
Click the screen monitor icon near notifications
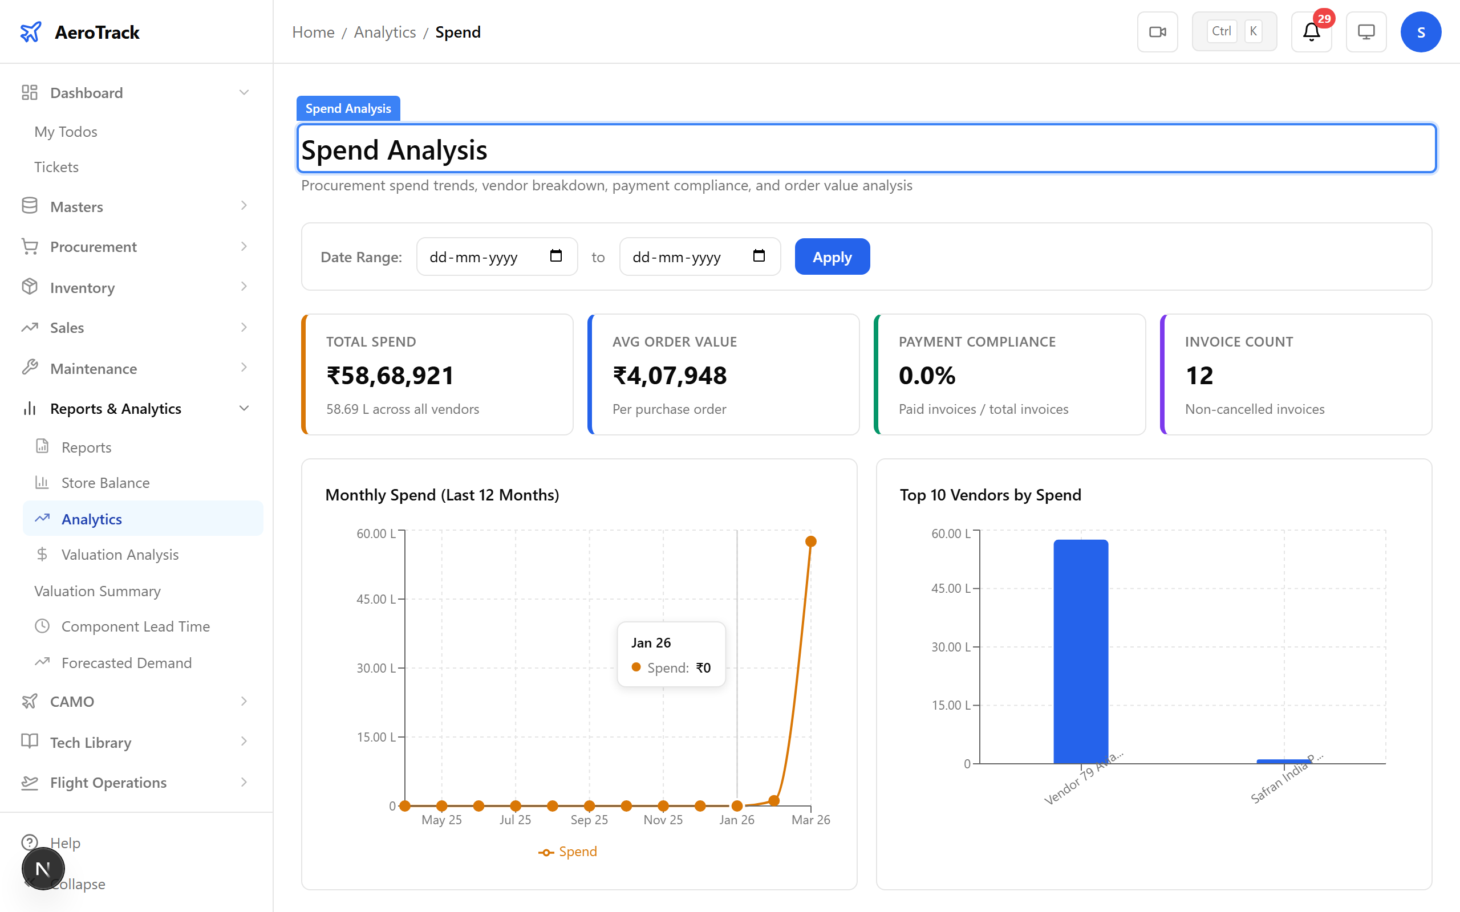point(1366,31)
